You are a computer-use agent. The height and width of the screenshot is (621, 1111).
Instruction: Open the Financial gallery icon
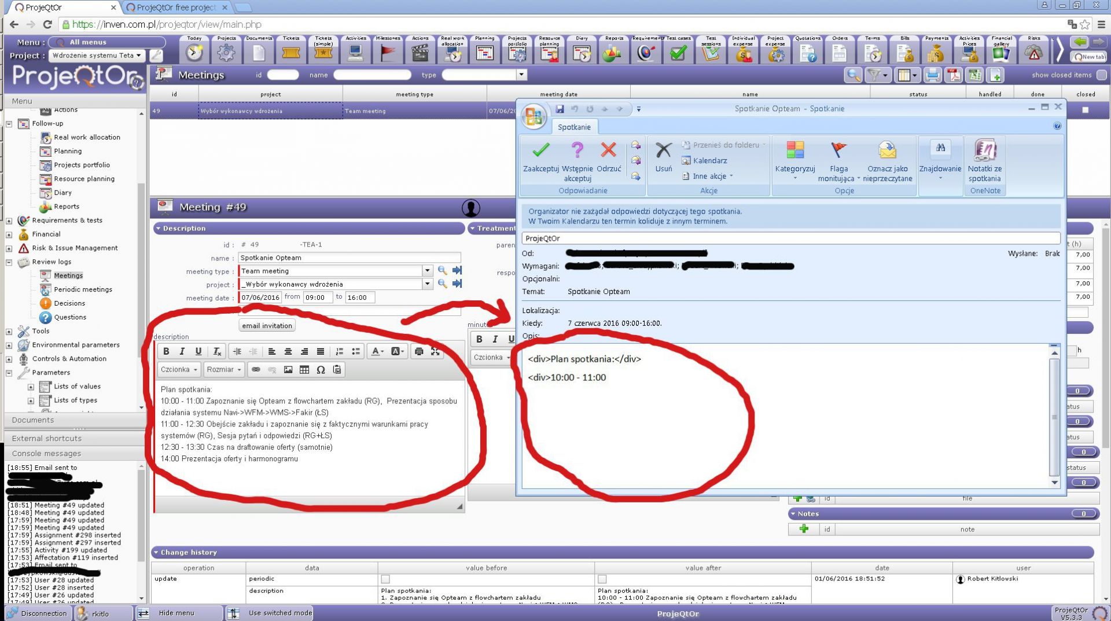tap(1001, 50)
